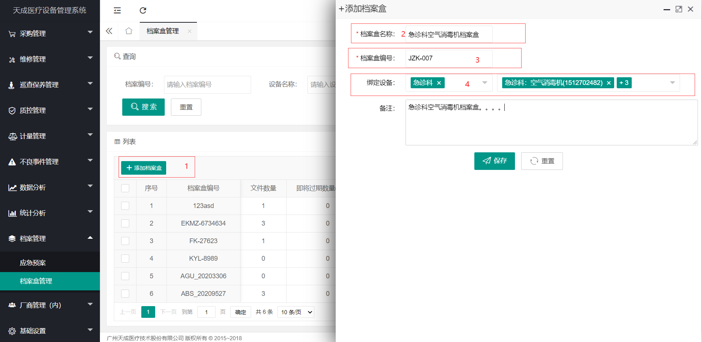The image size is (702, 342).
Task: Expand the 质控管理 menu arrow
Action: [x=90, y=109]
